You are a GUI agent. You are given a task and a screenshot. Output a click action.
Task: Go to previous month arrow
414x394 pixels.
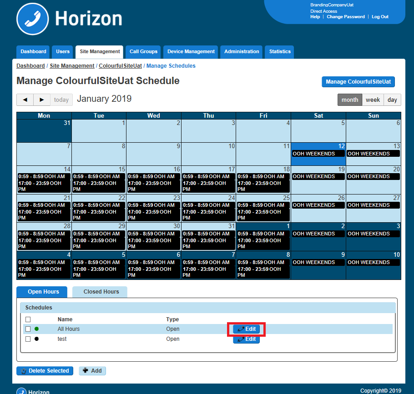click(25, 100)
